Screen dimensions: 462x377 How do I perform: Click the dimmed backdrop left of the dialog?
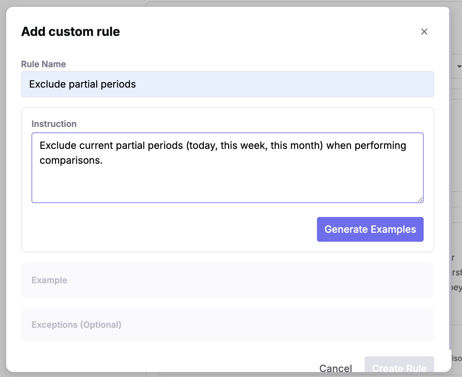3,186
